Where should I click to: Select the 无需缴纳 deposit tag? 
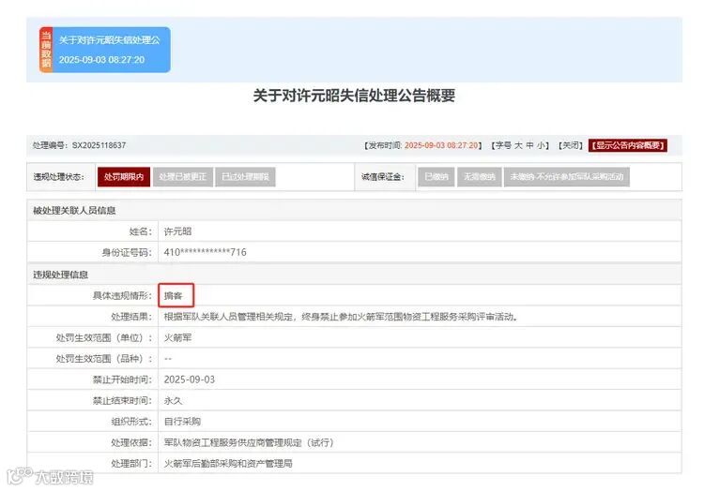click(479, 177)
